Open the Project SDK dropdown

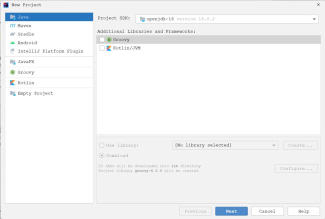(227, 19)
